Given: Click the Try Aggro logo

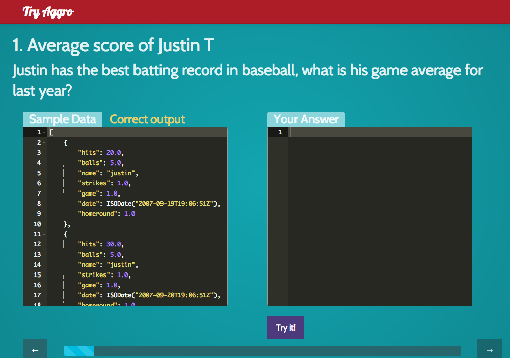Looking at the screenshot, I should [48, 12].
